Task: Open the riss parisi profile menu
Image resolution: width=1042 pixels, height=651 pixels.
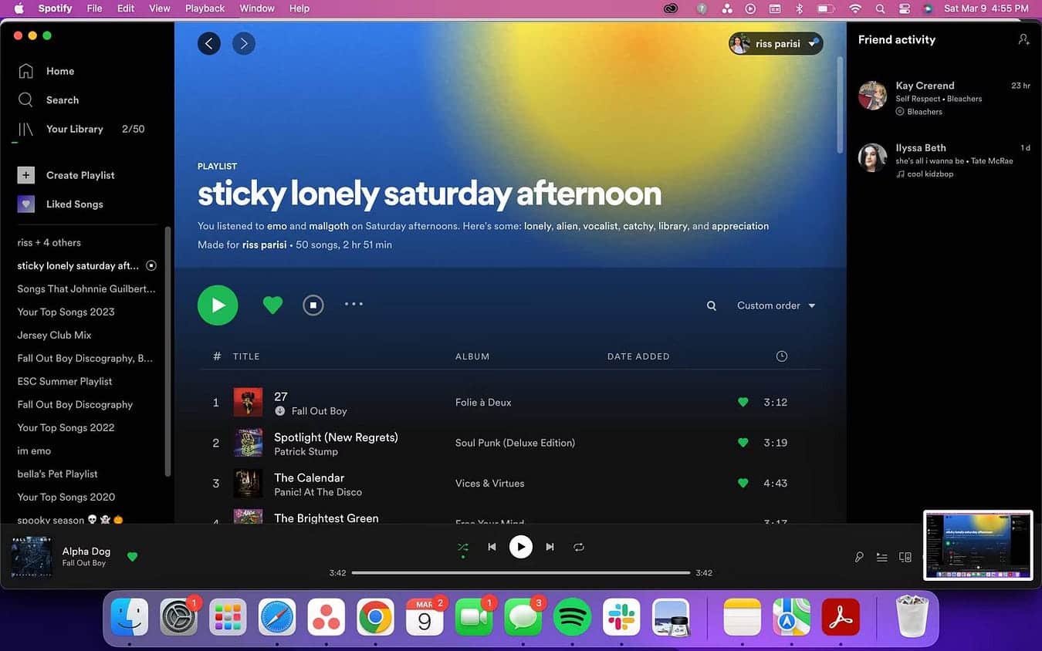Action: [x=776, y=44]
